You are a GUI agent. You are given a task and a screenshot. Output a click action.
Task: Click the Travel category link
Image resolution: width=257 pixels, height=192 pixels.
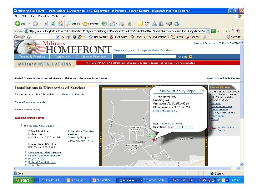pos(215,119)
